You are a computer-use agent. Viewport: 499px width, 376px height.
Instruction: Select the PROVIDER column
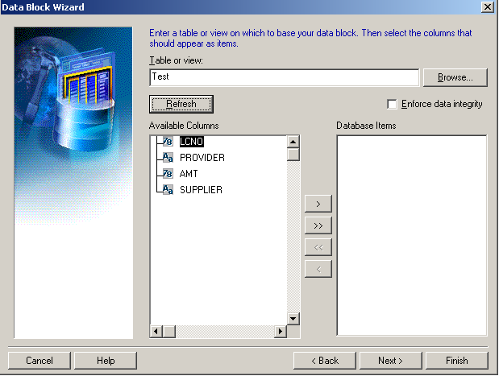(202, 158)
